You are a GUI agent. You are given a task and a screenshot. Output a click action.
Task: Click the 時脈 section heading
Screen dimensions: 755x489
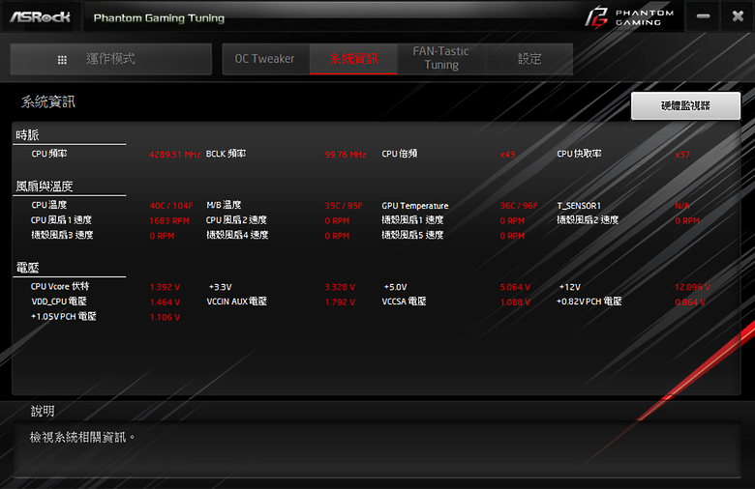pyautogui.click(x=27, y=135)
